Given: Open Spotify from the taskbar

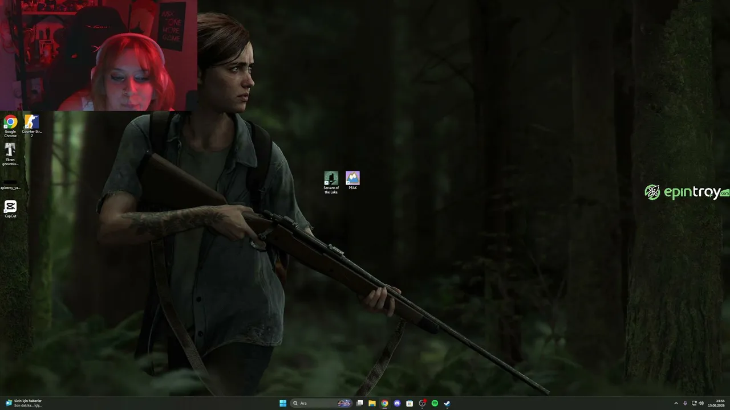Looking at the screenshot, I should point(435,403).
